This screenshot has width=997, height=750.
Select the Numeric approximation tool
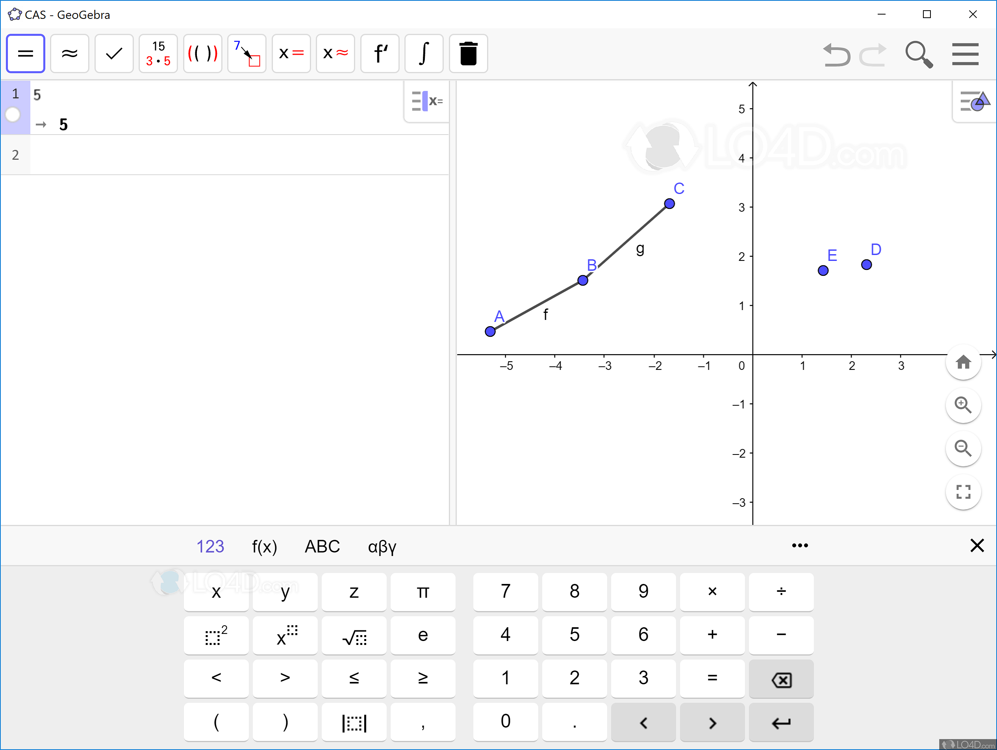[x=69, y=54]
